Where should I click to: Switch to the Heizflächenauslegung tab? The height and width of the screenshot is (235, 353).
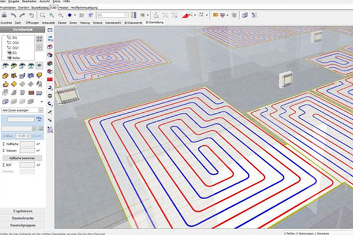[x=84, y=8]
